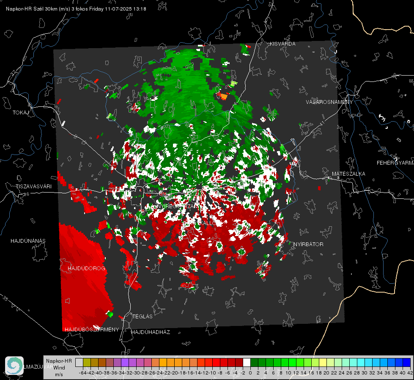
Task: Click the FEHÉRGYARMAT city label
Action: pyautogui.click(x=395, y=163)
